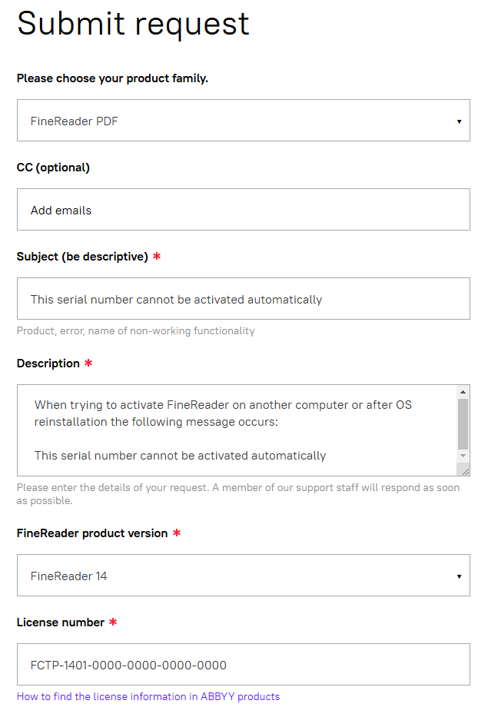Focus the CC Add emails field
Image resolution: width=488 pixels, height=717 pixels.
click(244, 210)
